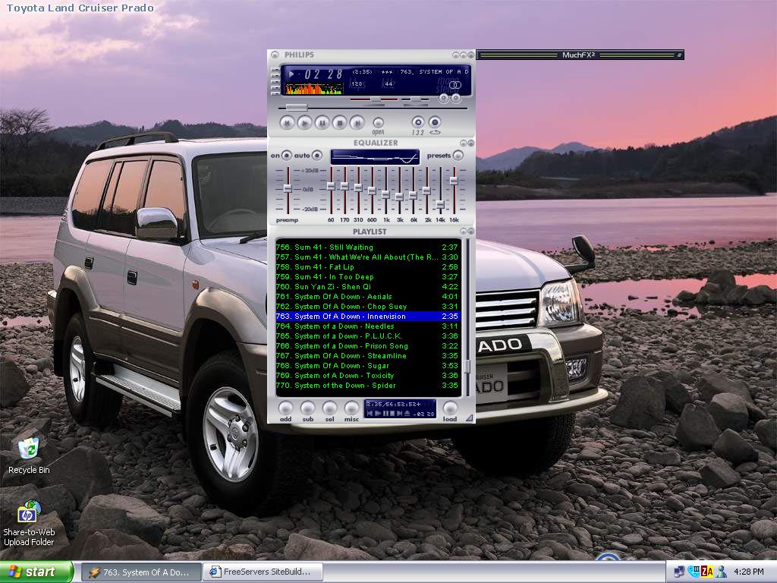Select track 767 Streamline

click(x=367, y=356)
